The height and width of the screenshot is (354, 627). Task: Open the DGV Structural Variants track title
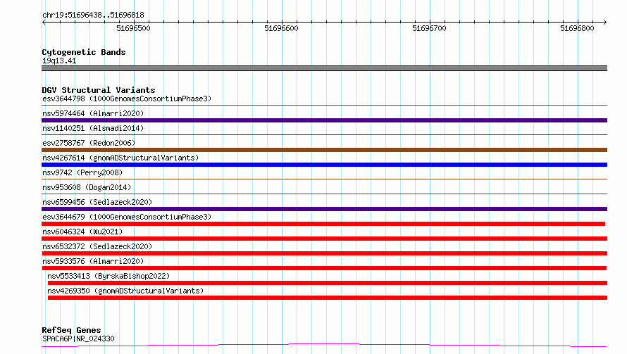point(99,90)
